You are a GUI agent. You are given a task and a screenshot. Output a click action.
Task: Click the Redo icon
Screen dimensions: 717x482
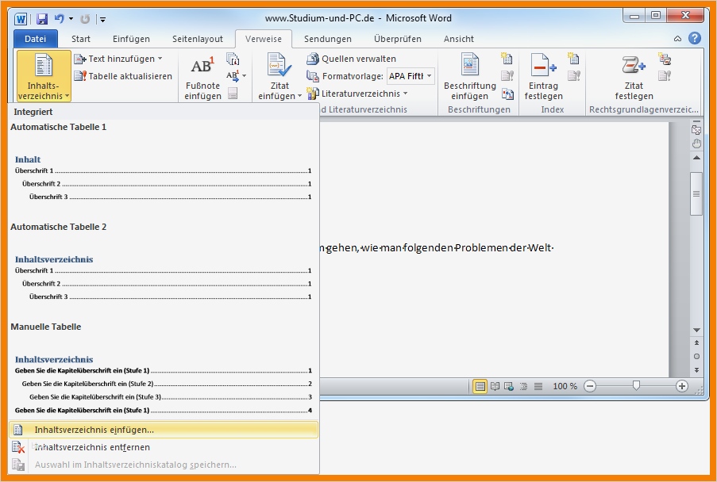(x=85, y=19)
